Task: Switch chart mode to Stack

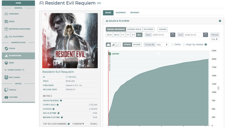Action: (x=127, y=45)
